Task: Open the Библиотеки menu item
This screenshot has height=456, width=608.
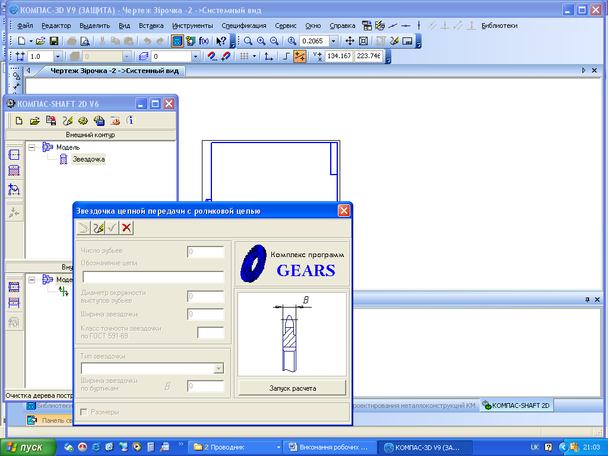Action: (x=499, y=26)
